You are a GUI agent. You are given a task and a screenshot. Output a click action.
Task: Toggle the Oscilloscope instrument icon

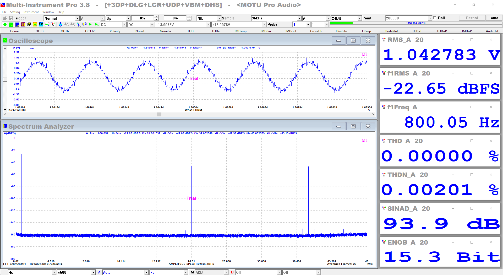tap(11, 24)
